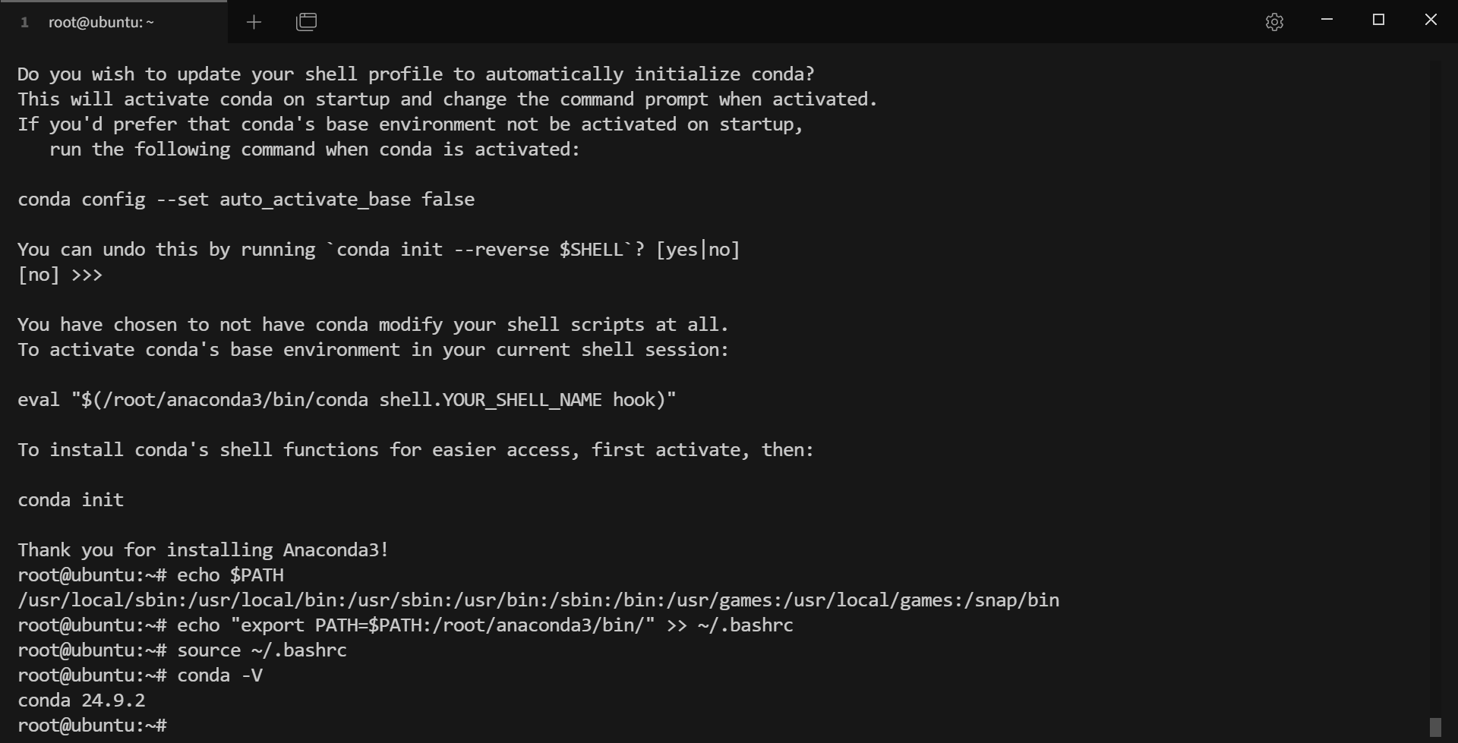
Task: Open terminal settings gear icon
Action: tap(1274, 22)
